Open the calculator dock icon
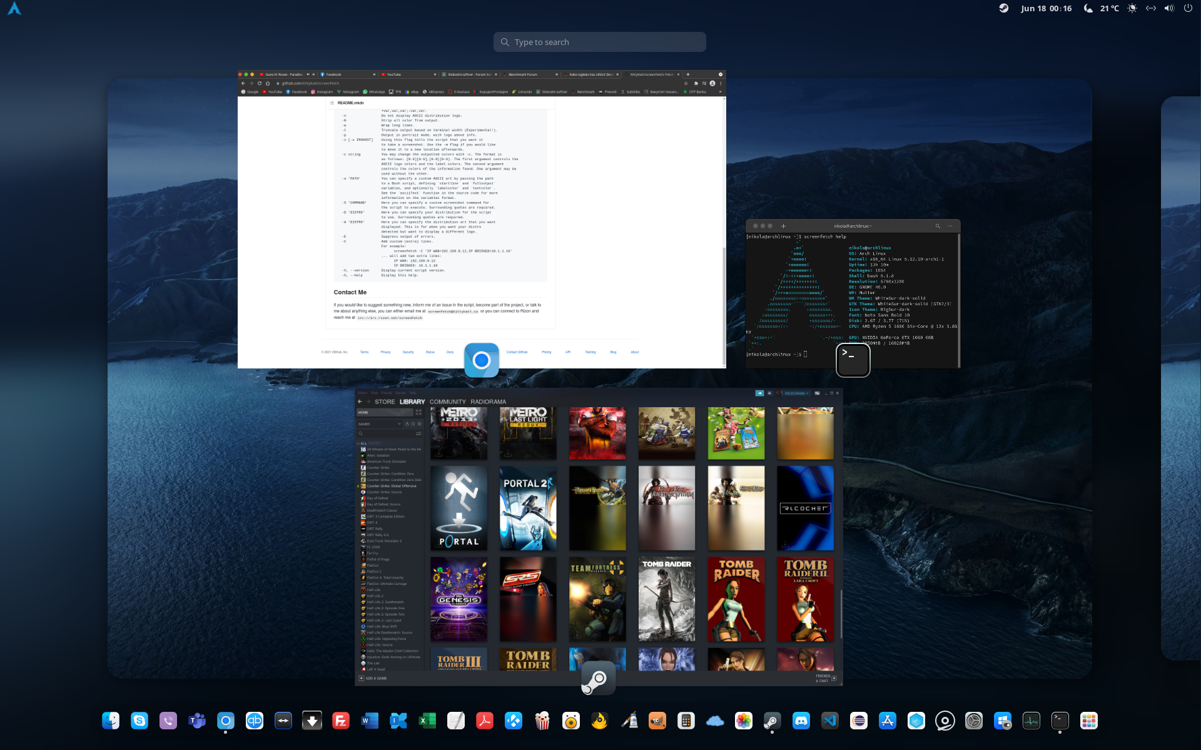1201x750 pixels. coord(686,721)
